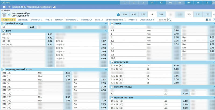Toggle the ИНДИВИДУАЛЬНЫЙ ТОТАЛ checkbox
Screen dimensions: 215x110
point(3,69)
